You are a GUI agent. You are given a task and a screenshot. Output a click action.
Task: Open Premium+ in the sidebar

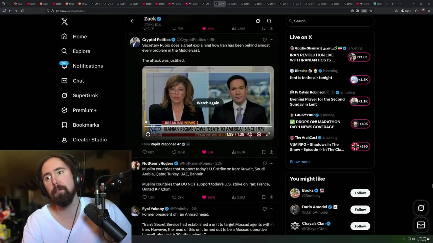pyautogui.click(x=79, y=110)
